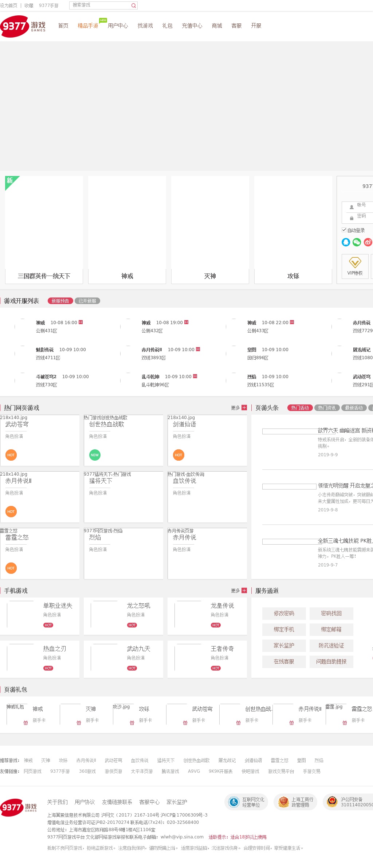Open 精品手游 in navigation bar
Screen dimensions: 373x864
click(x=88, y=26)
